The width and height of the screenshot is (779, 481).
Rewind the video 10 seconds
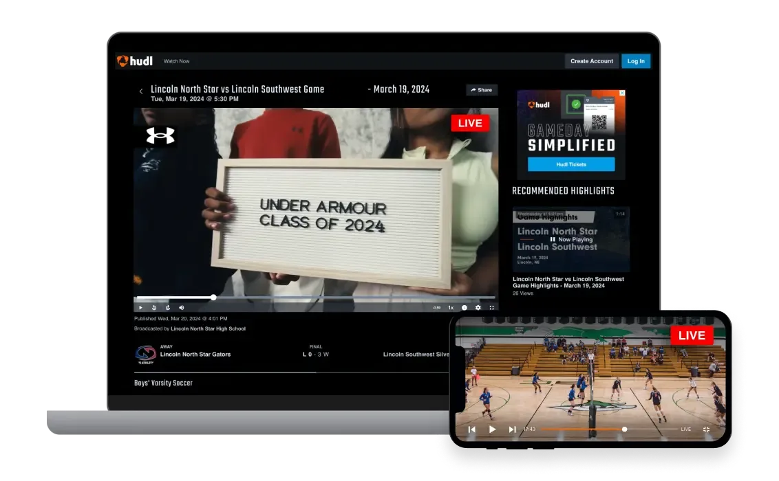tap(154, 307)
